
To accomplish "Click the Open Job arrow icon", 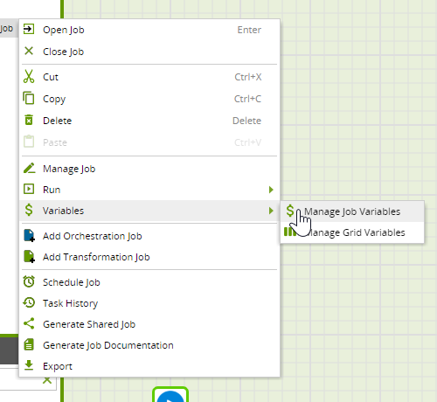I will tap(29, 29).
